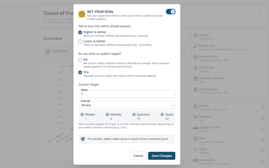Choose No for explicit target

pyautogui.click(x=80, y=60)
